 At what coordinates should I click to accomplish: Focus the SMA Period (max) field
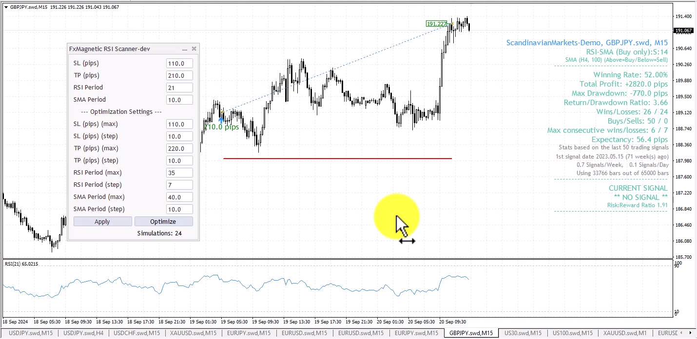tap(179, 197)
